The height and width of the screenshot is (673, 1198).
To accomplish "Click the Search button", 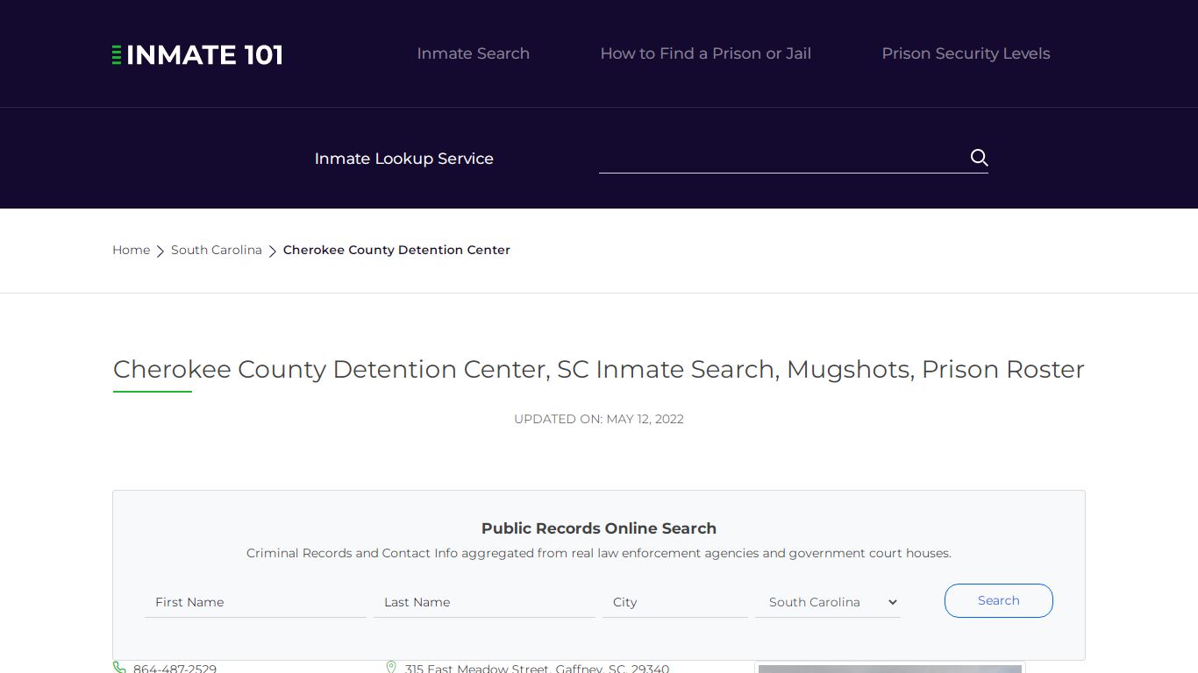I will point(998,600).
